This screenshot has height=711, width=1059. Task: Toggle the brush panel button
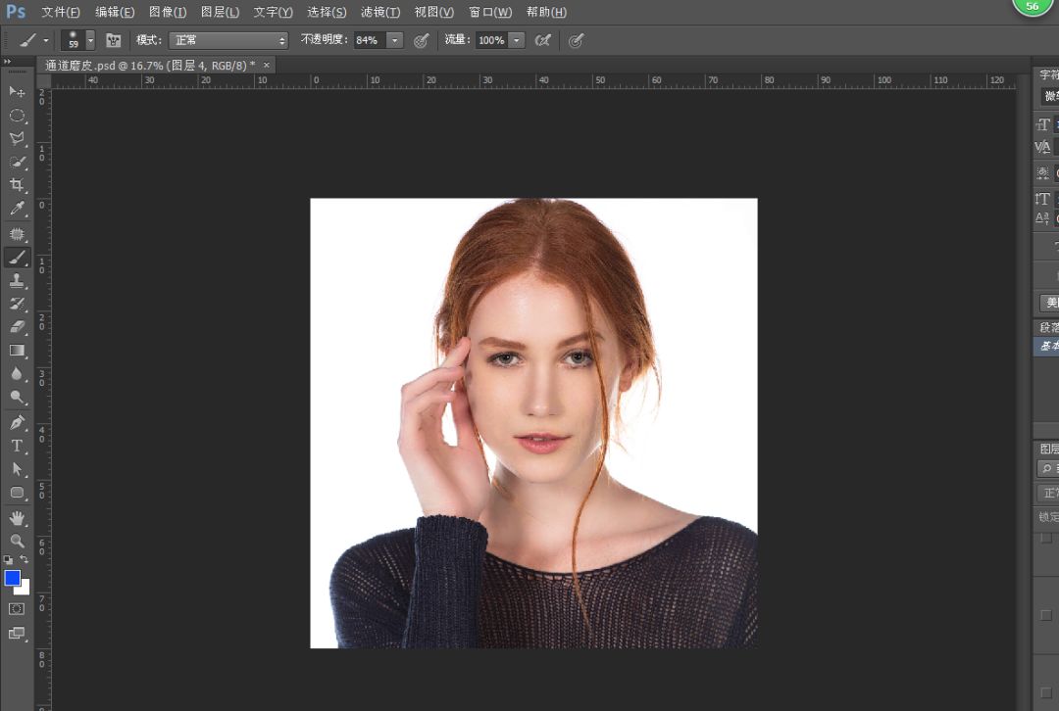tap(114, 40)
